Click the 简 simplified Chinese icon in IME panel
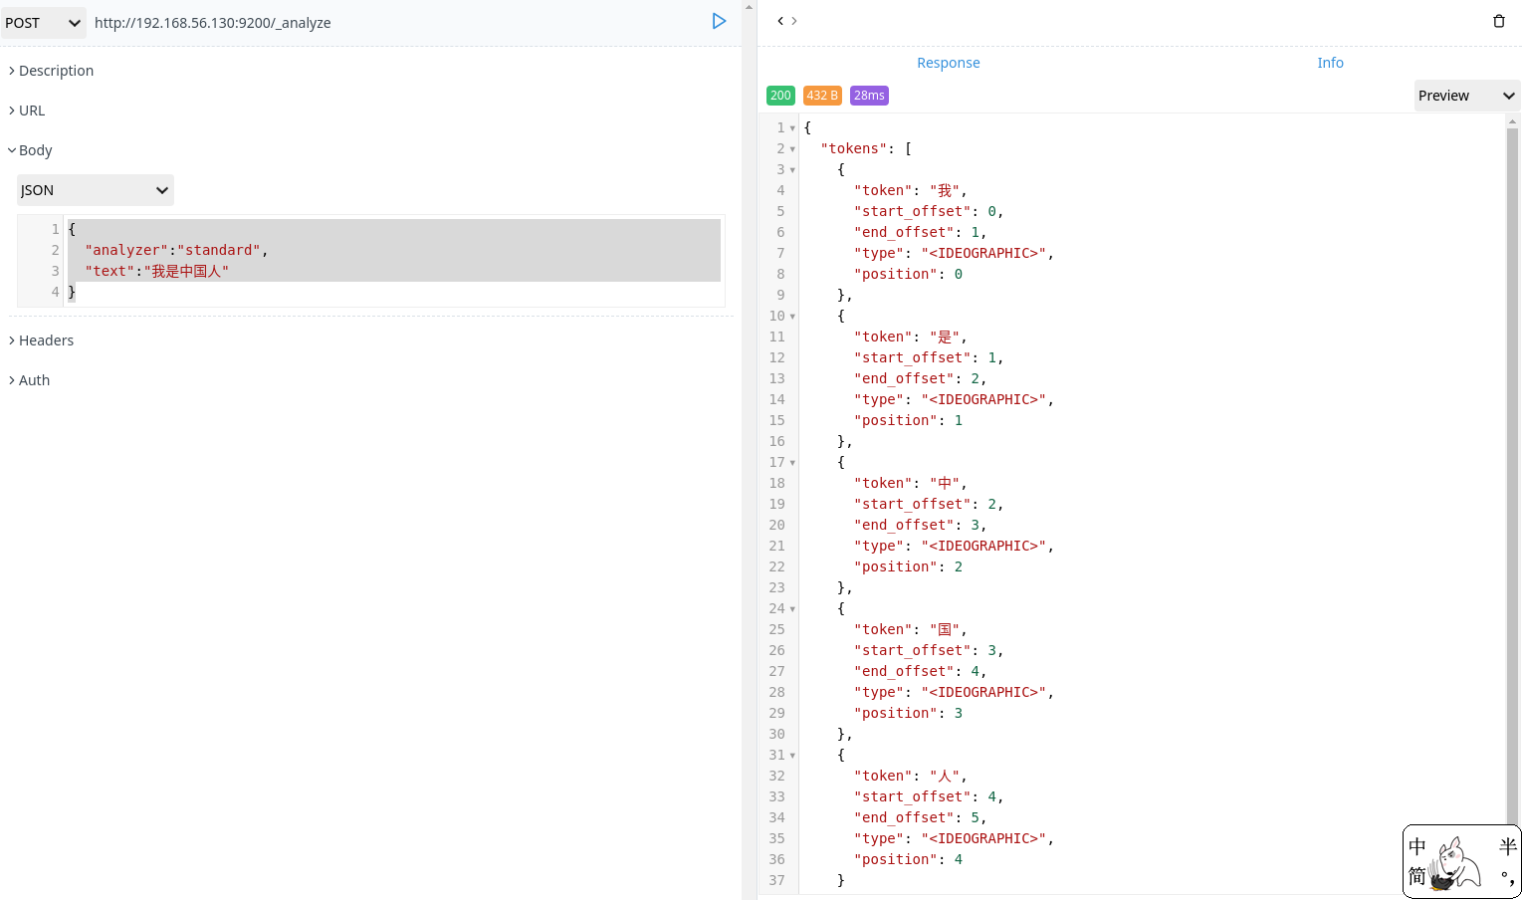The height and width of the screenshot is (900, 1522). (1417, 876)
